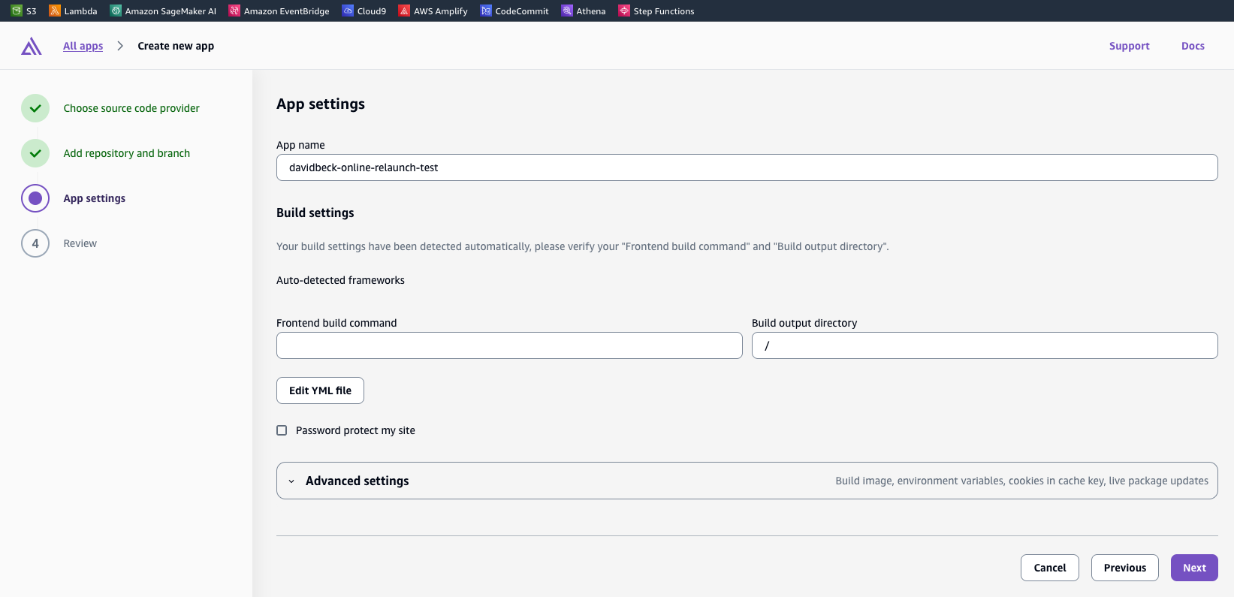Click the Athena service icon
Viewport: 1234px width, 597px height.
pos(567,11)
